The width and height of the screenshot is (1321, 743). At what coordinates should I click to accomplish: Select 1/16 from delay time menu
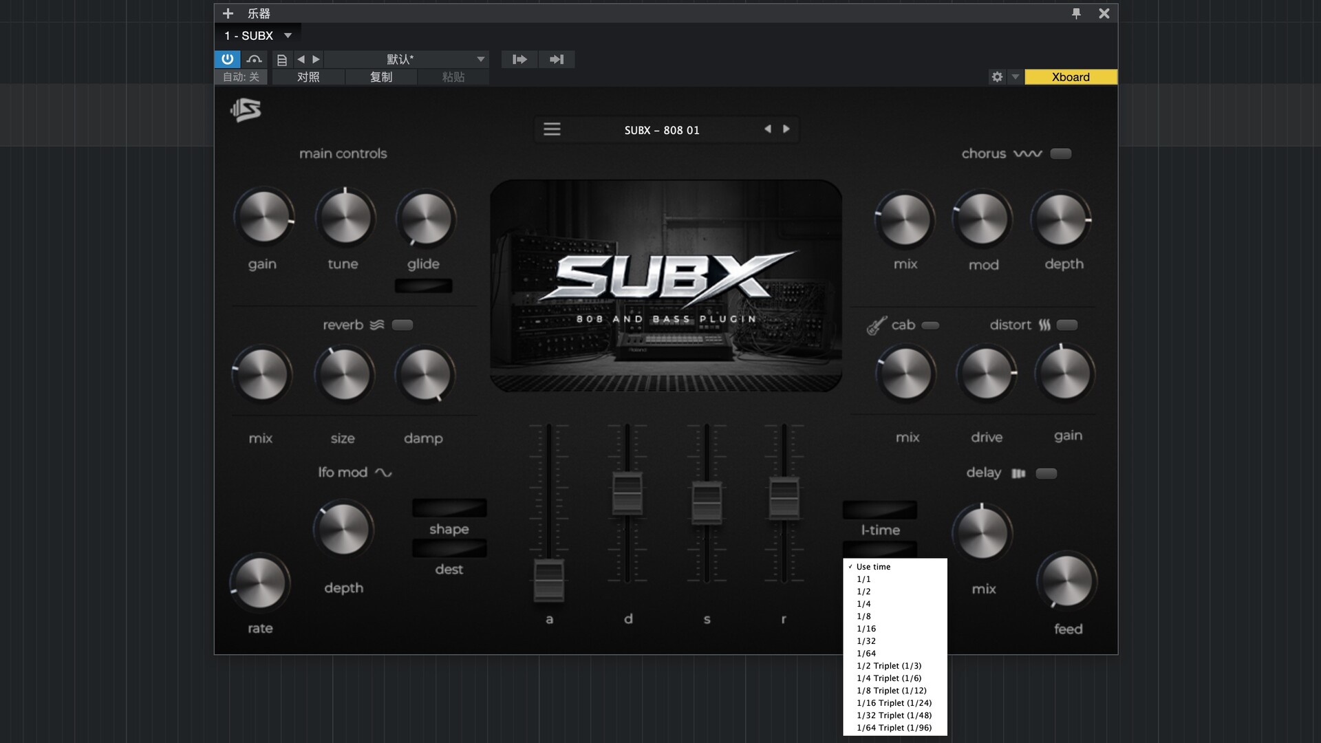866,629
